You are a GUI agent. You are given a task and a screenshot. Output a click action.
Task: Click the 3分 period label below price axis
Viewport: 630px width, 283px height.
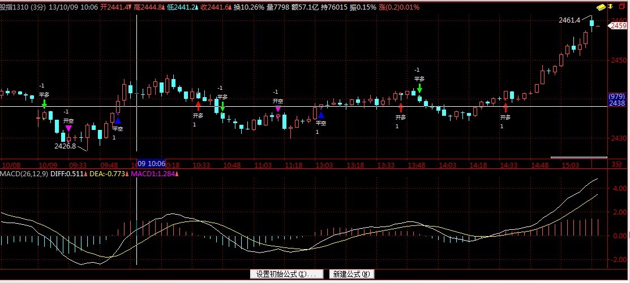coord(616,164)
